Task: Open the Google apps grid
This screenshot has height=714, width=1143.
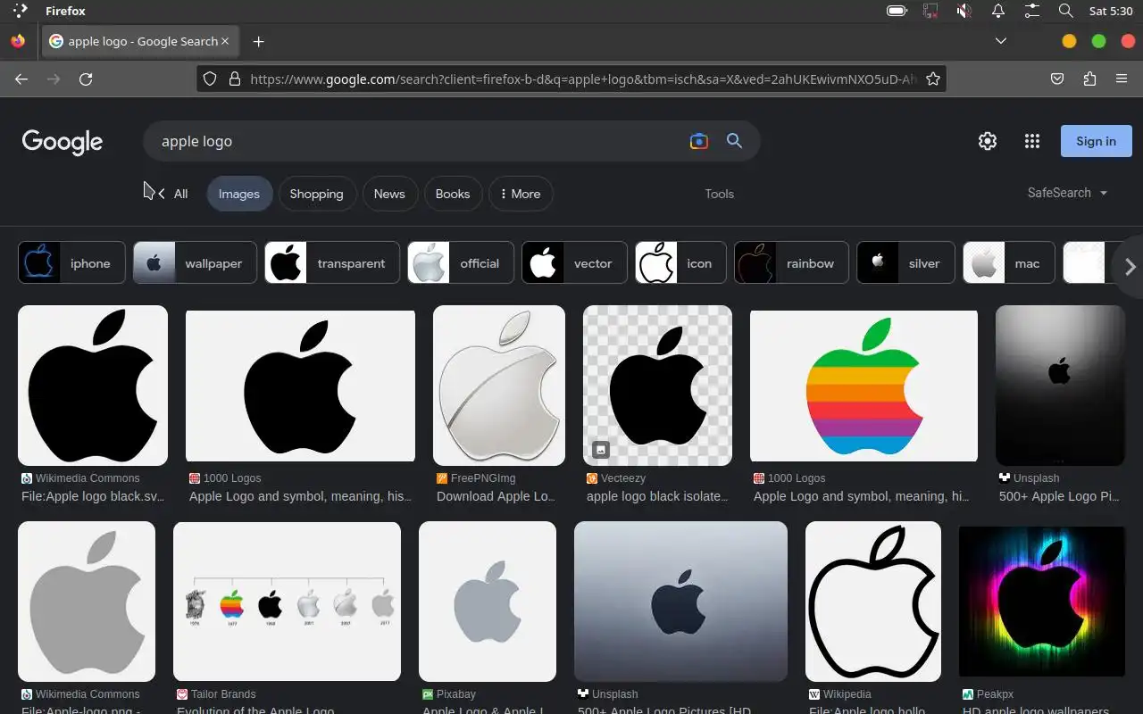Action: 1032,141
